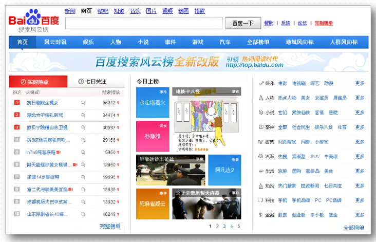Open the 图片 link at top

[152, 11]
